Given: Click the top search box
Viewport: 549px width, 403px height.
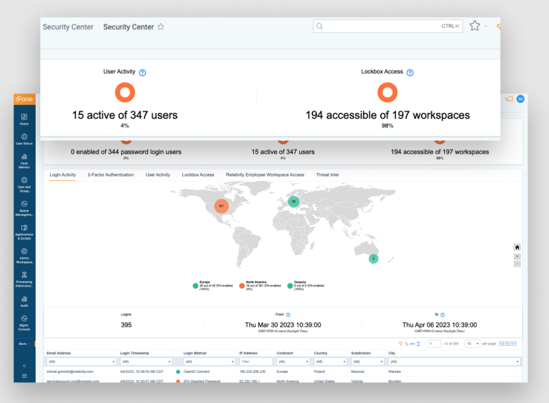Looking at the screenshot, I should [x=388, y=26].
